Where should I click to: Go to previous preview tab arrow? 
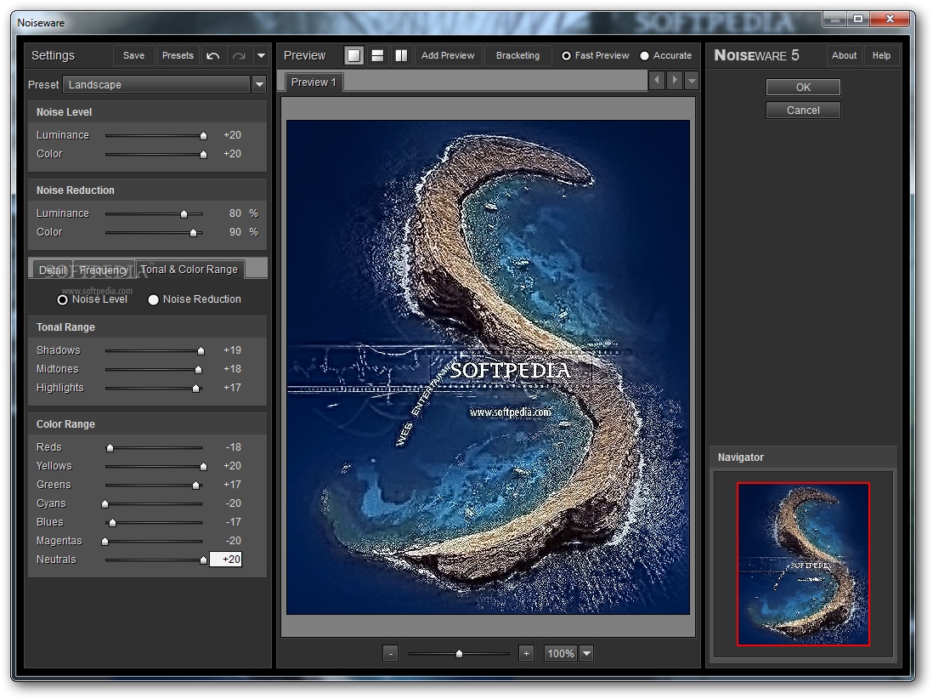pyautogui.click(x=656, y=80)
